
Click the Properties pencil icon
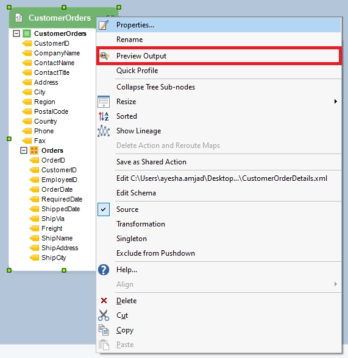click(104, 25)
